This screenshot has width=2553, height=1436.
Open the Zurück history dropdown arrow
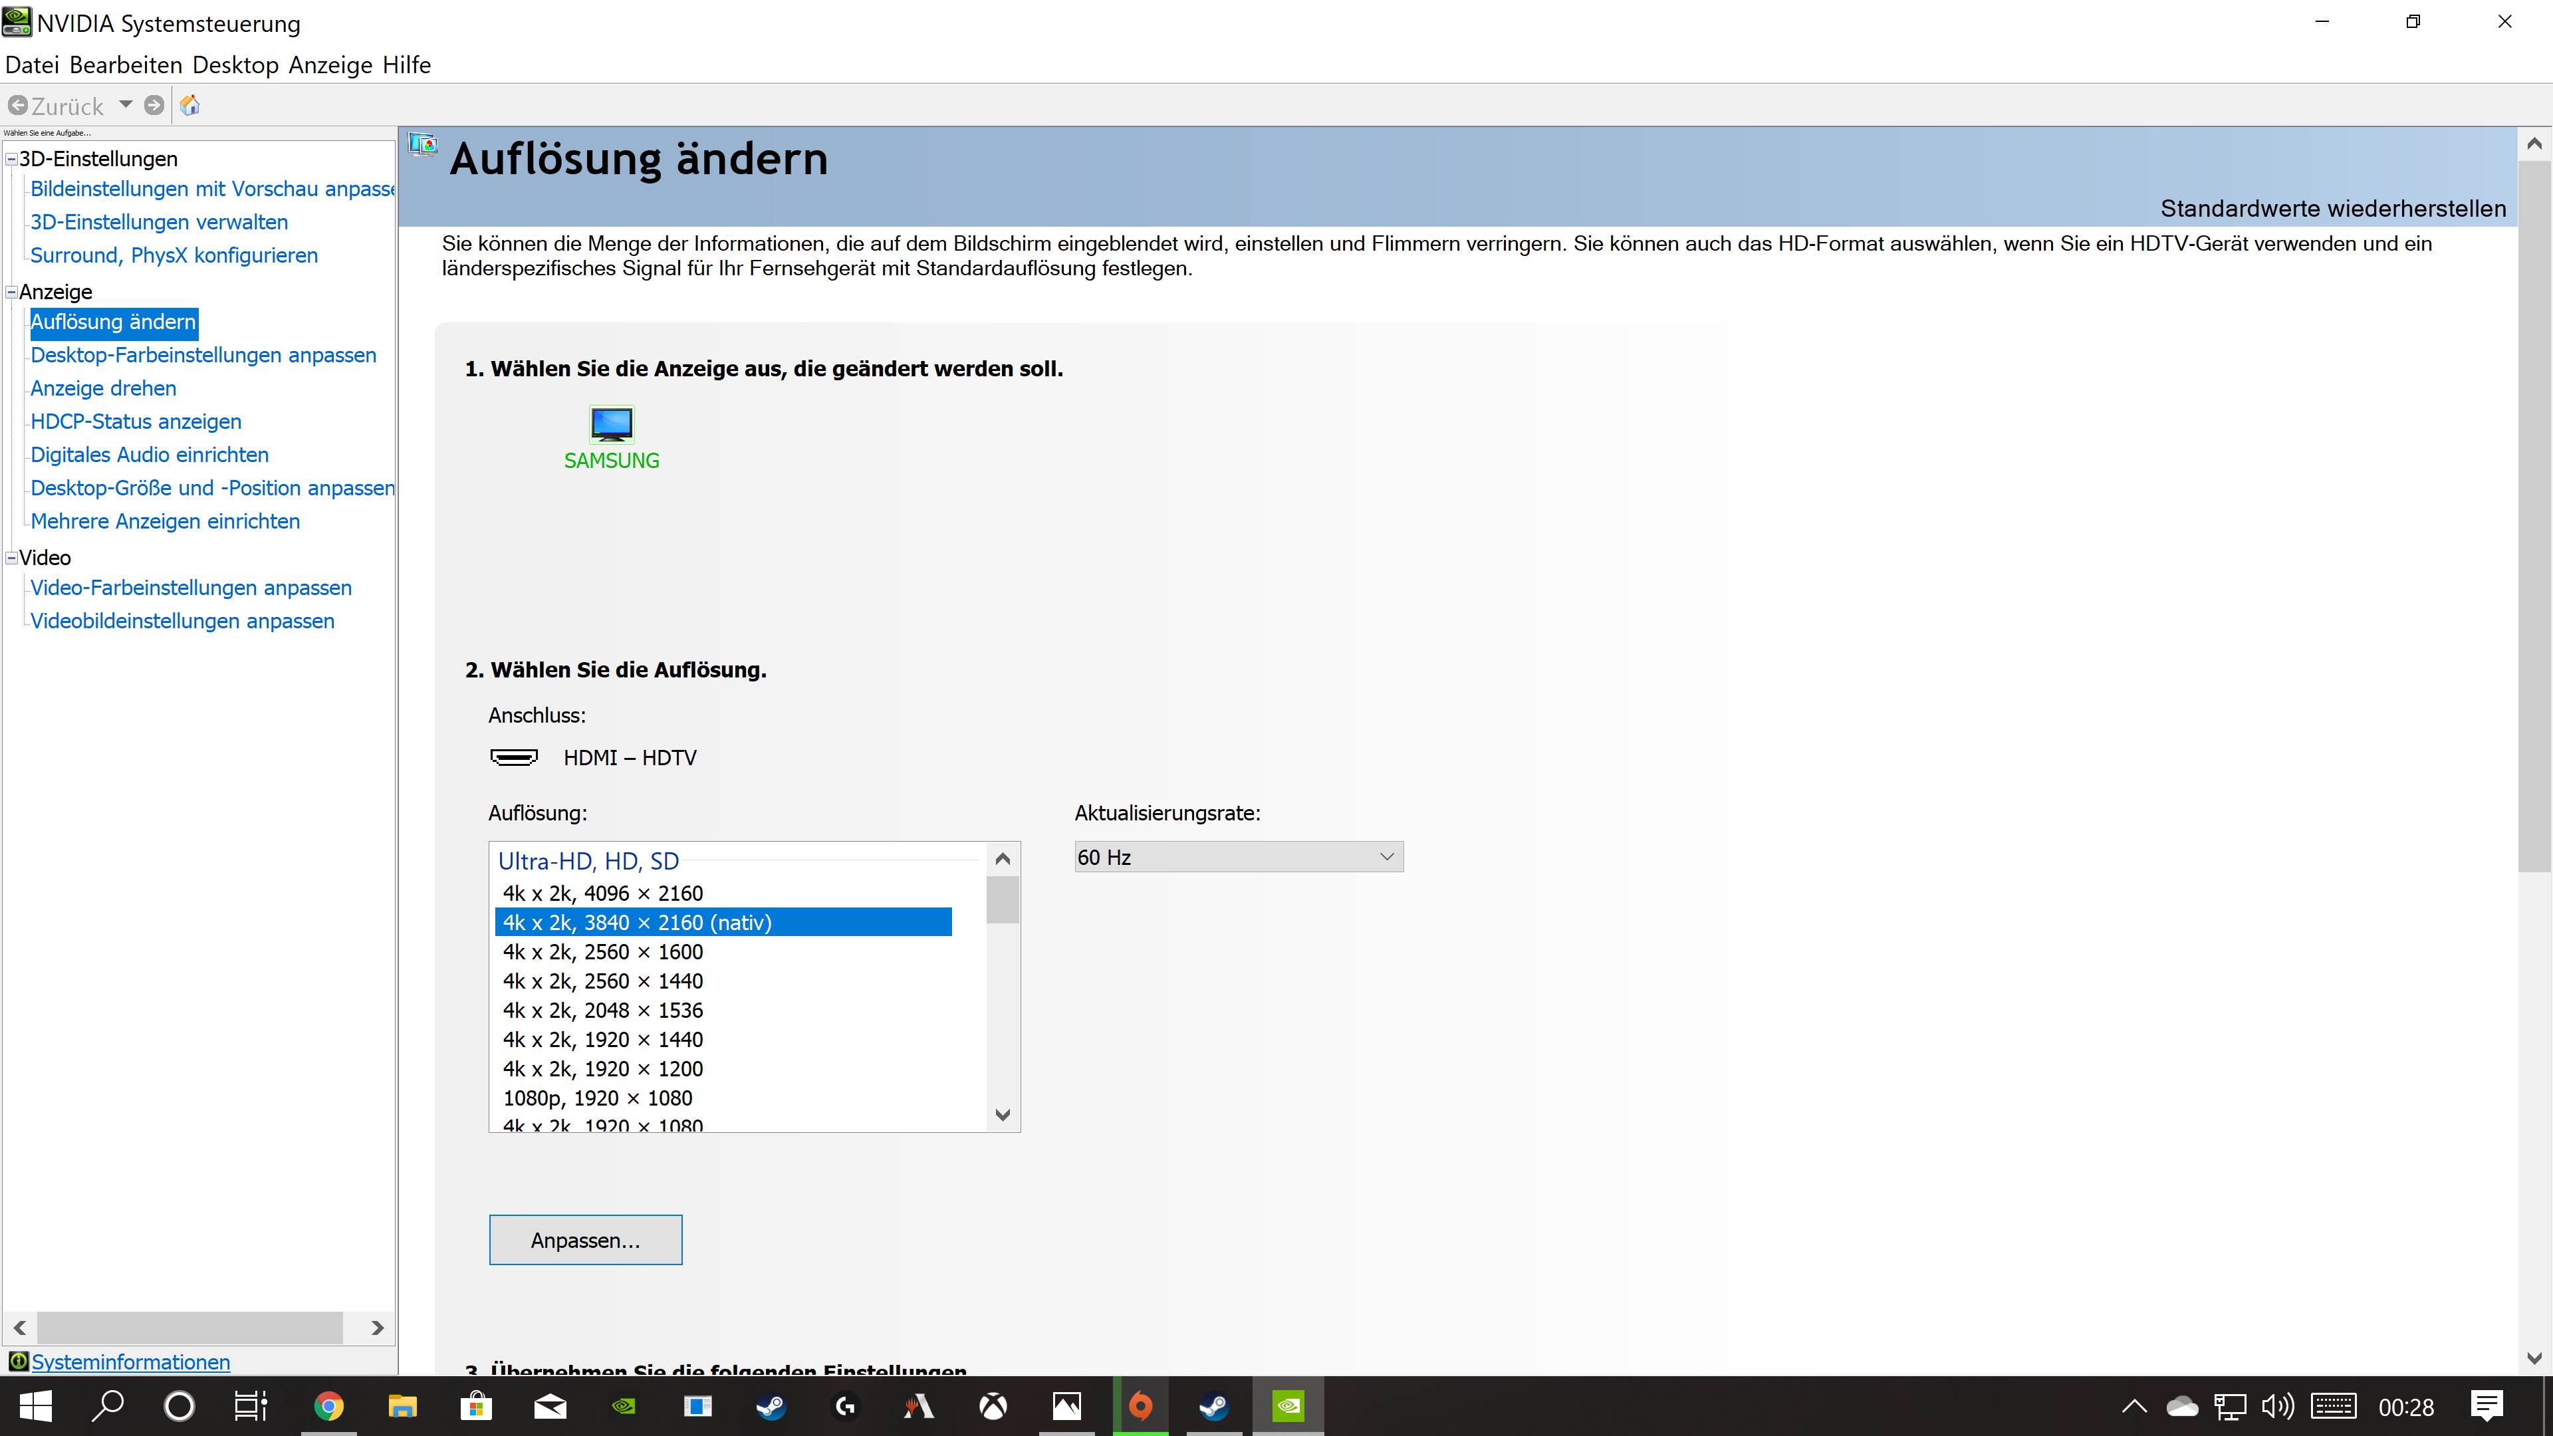126,104
